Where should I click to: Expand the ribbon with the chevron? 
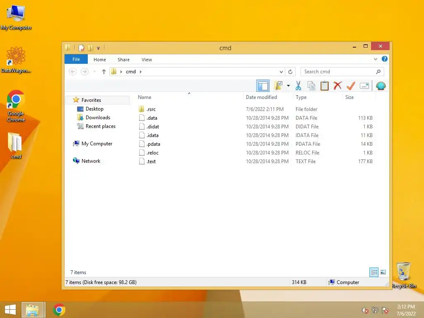click(375, 59)
